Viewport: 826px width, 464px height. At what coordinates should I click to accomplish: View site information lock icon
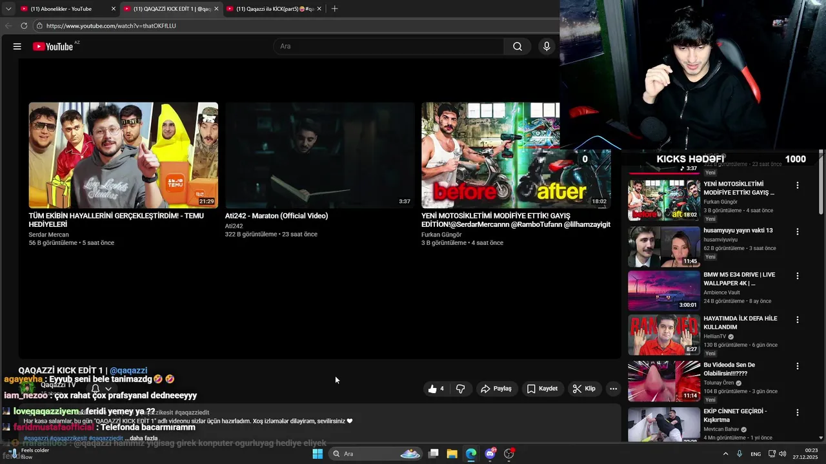(39, 26)
